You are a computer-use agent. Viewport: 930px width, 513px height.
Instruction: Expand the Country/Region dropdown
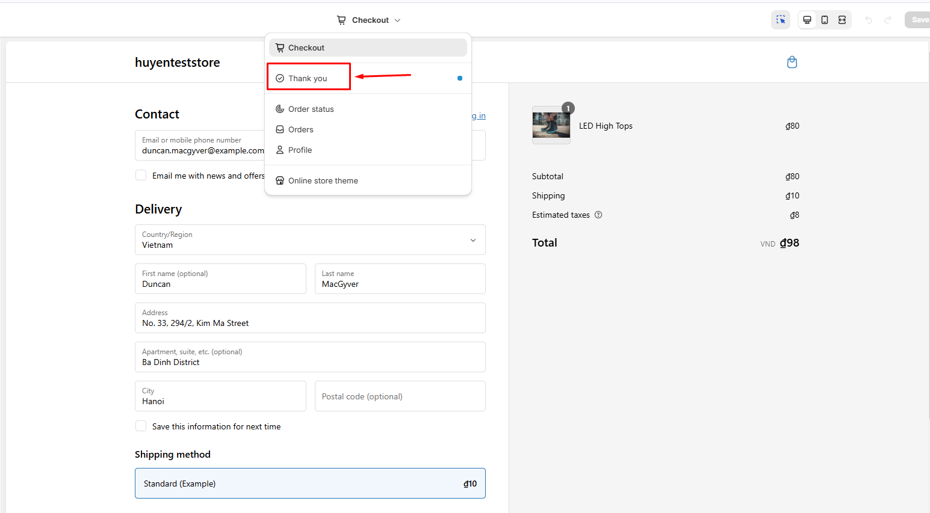coord(310,240)
